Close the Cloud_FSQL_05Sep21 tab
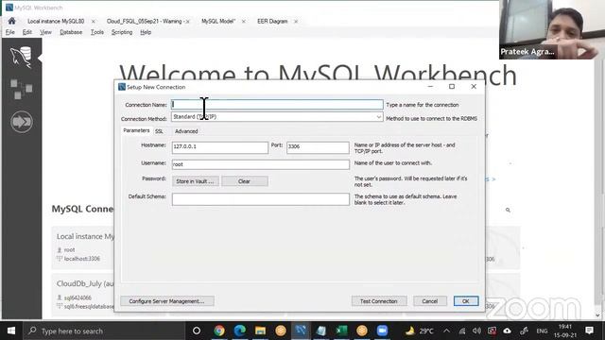Screen dimensions: 605x340 [188, 22]
